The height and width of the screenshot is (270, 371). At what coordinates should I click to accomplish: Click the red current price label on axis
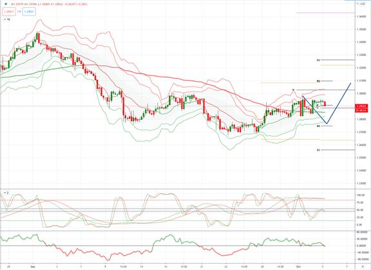click(361, 108)
